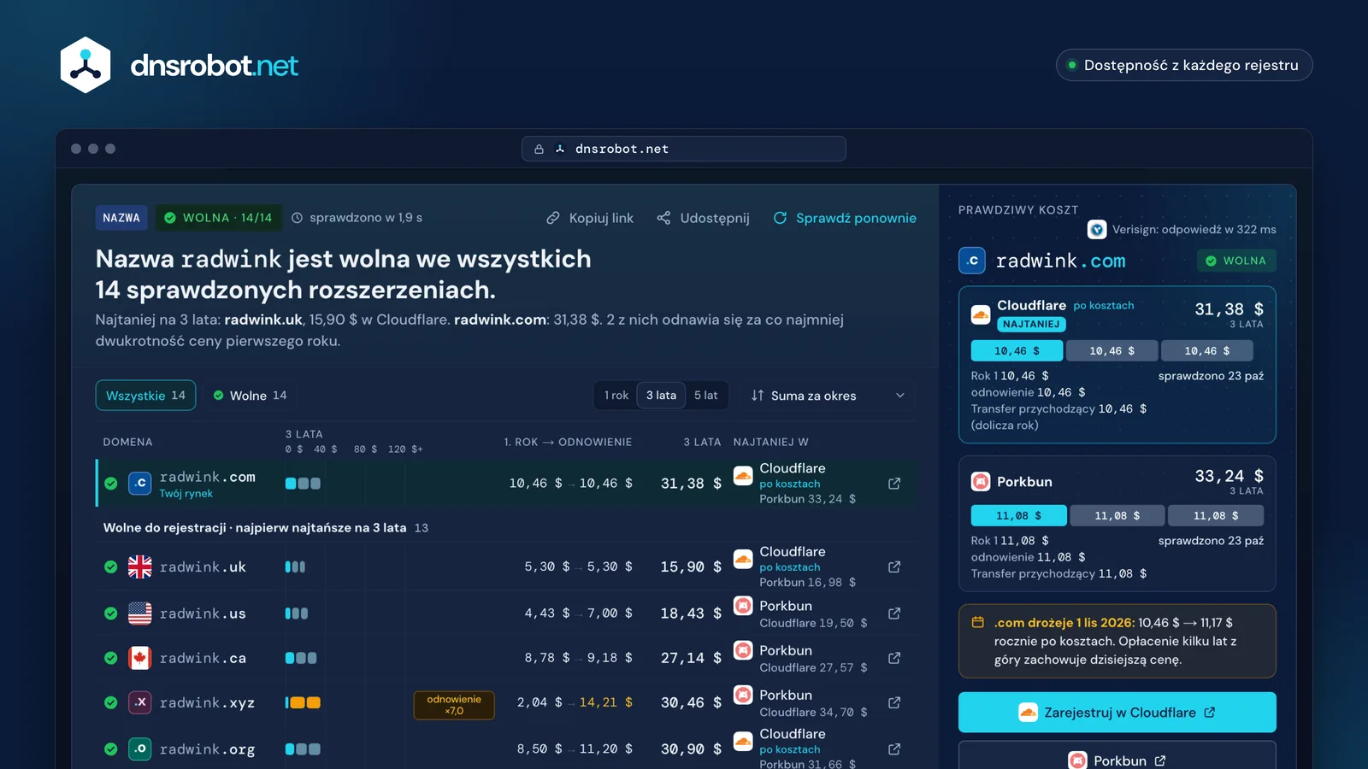This screenshot has width=1368, height=769.
Task: Select Porkbun first-year 11,08 $ highlighted segment
Action: tap(1018, 516)
